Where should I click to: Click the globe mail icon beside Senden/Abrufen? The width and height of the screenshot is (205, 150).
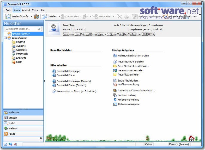click(36, 16)
